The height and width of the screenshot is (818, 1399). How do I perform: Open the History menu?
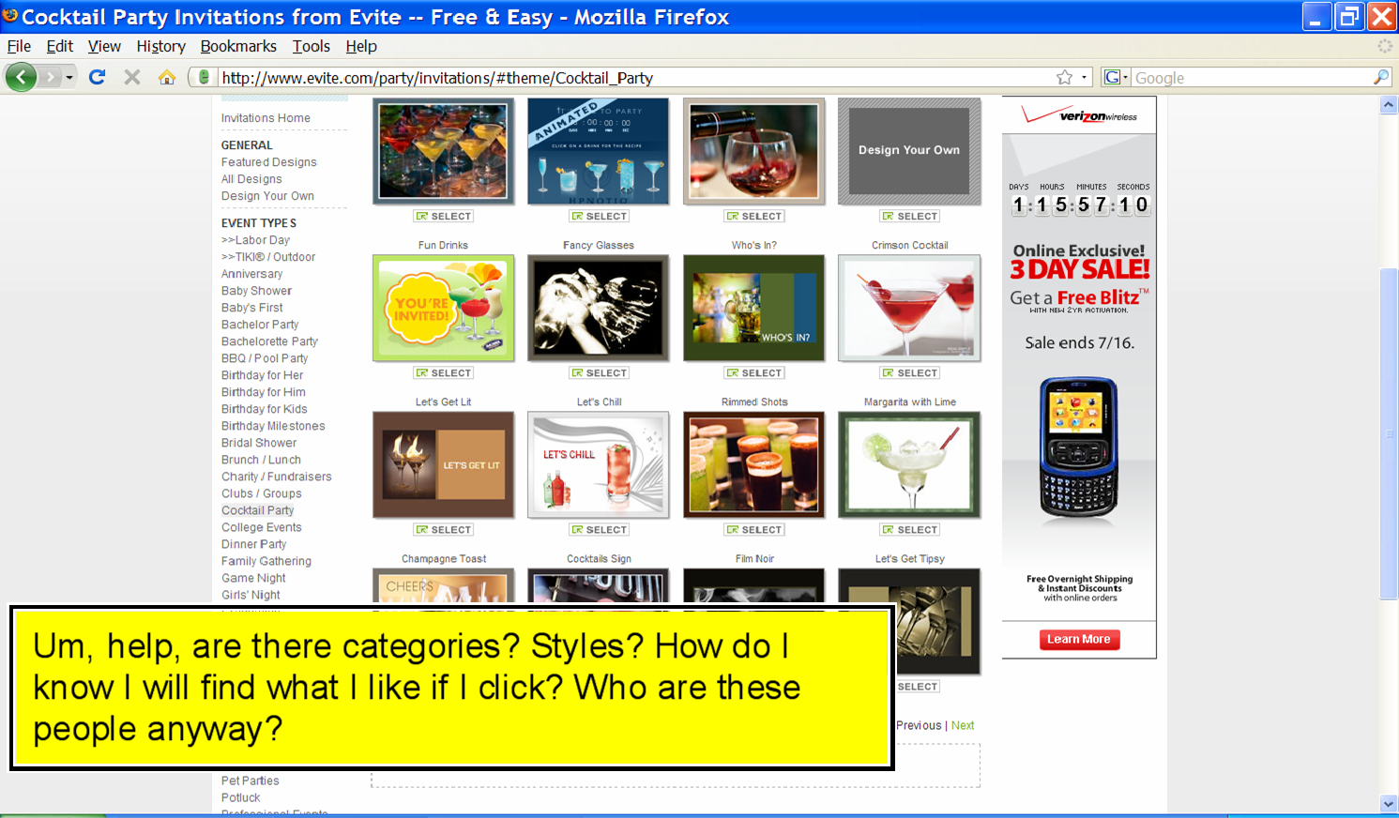pos(160,46)
